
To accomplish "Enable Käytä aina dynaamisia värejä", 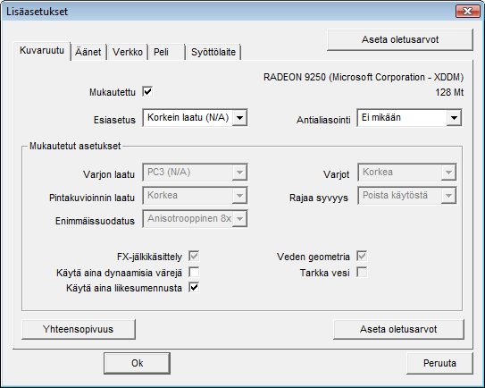I will pos(194,272).
